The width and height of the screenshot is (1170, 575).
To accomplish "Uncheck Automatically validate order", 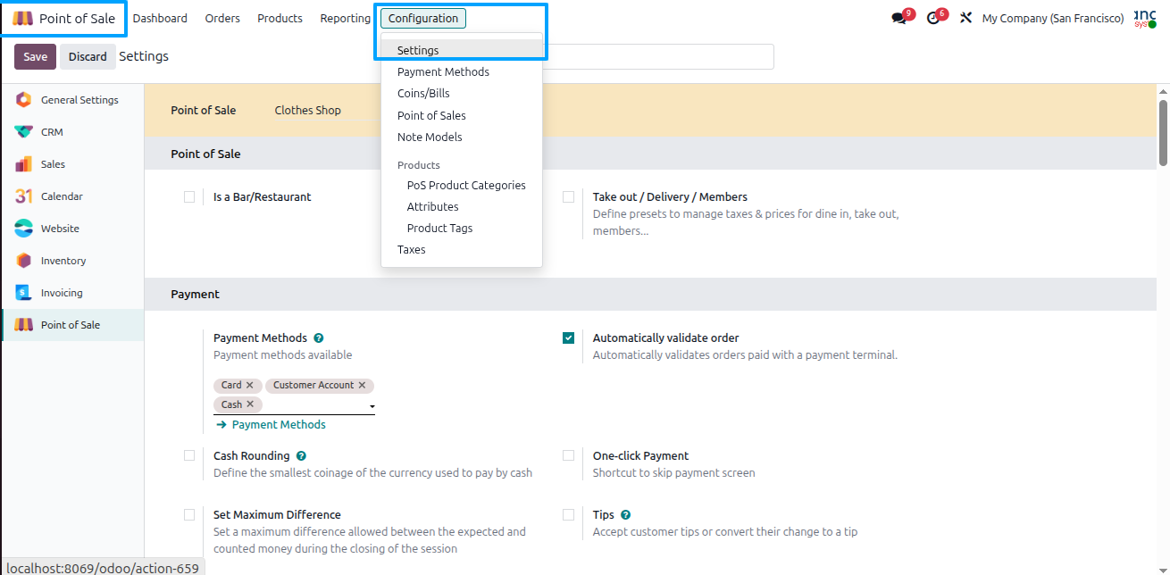I will (x=569, y=338).
